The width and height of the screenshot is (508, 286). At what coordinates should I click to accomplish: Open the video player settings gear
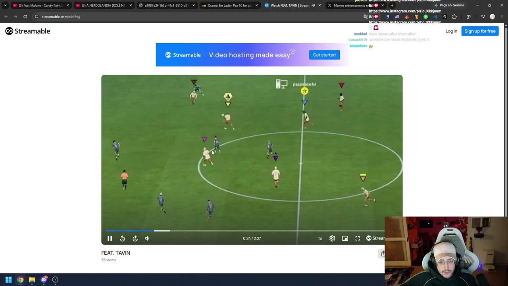[332, 238]
